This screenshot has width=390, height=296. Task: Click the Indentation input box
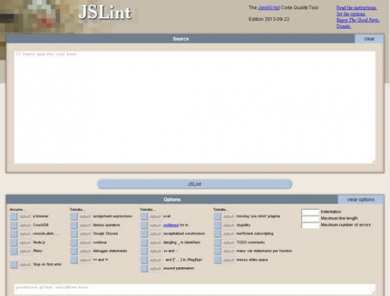pos(310,212)
